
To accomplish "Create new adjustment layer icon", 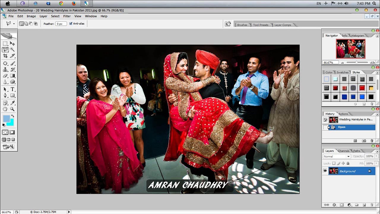I will [349, 205].
